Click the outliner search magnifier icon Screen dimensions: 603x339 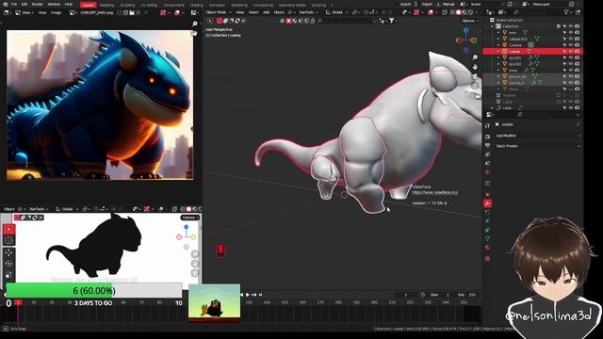515,12
